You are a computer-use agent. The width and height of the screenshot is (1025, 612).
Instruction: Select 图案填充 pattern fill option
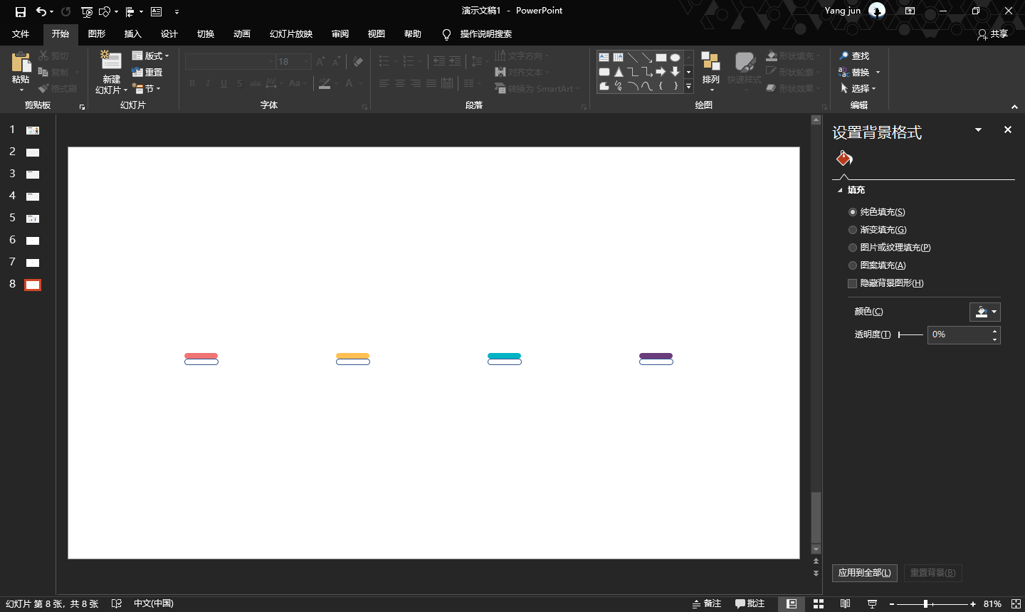point(877,265)
